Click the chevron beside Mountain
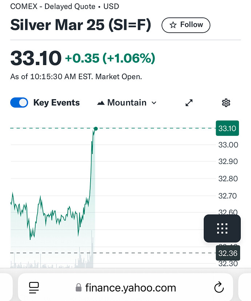The height and width of the screenshot is (301, 251). 154,103
